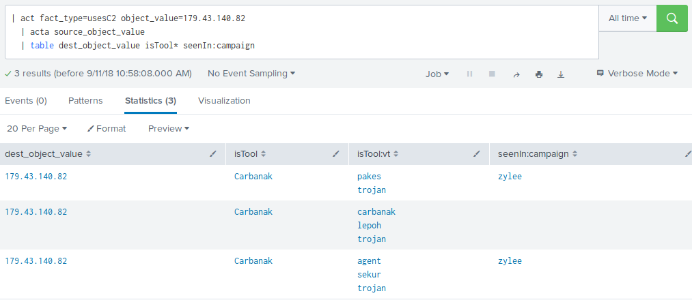This screenshot has height=300, width=692.
Task: Share the search job via arrow icon
Action: pos(516,74)
